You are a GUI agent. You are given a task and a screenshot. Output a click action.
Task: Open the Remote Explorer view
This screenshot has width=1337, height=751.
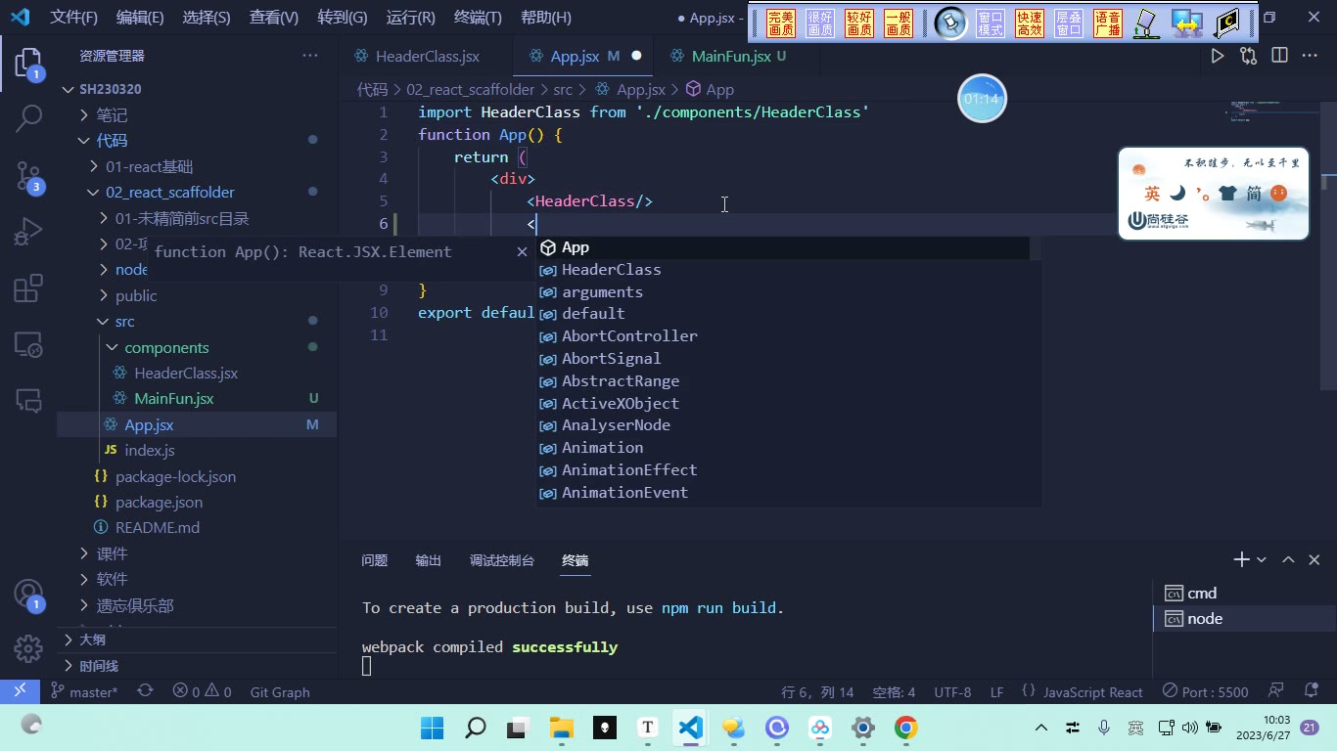click(28, 344)
